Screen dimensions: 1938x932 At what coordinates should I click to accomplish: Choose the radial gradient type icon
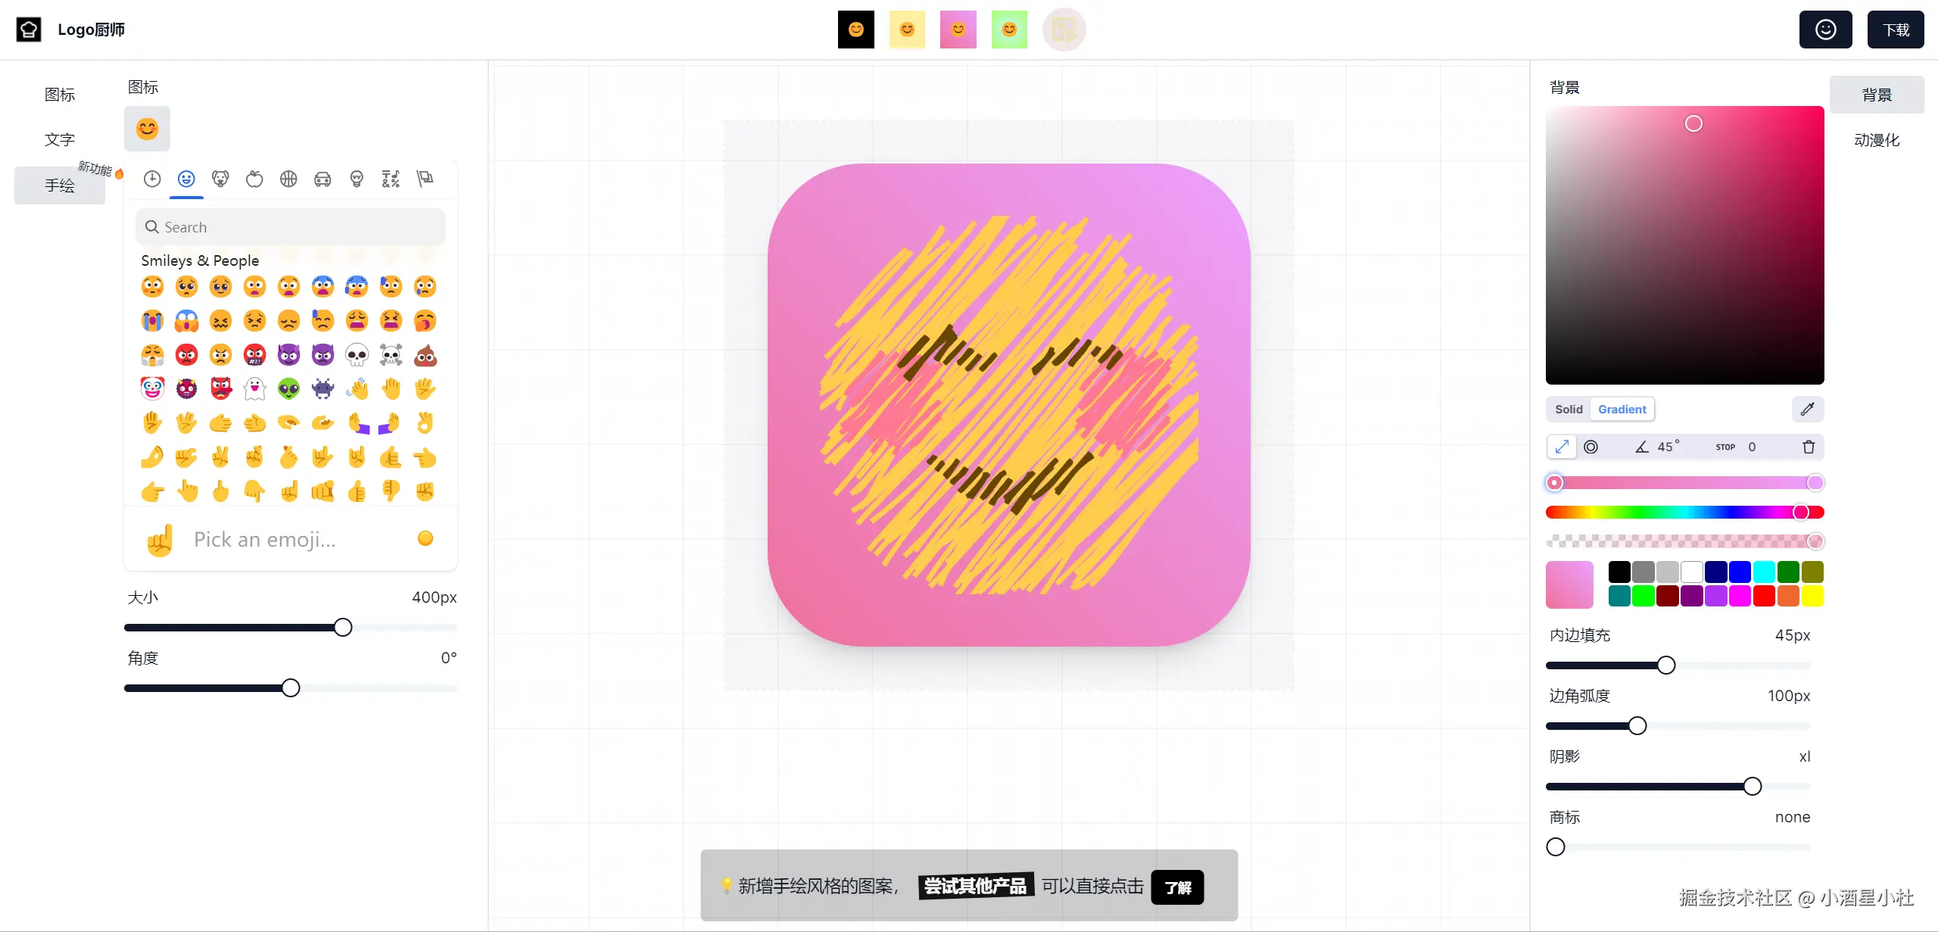click(x=1591, y=447)
